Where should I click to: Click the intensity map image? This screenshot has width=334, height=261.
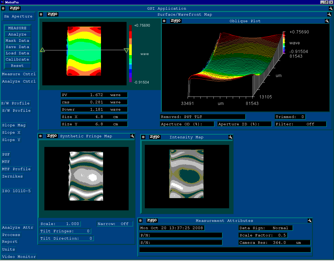tap(187, 177)
